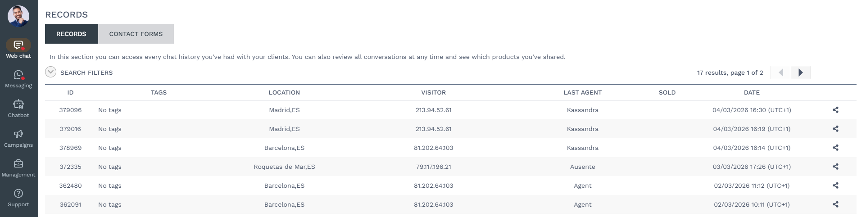Open record row with ID 362480

[x=70, y=185]
